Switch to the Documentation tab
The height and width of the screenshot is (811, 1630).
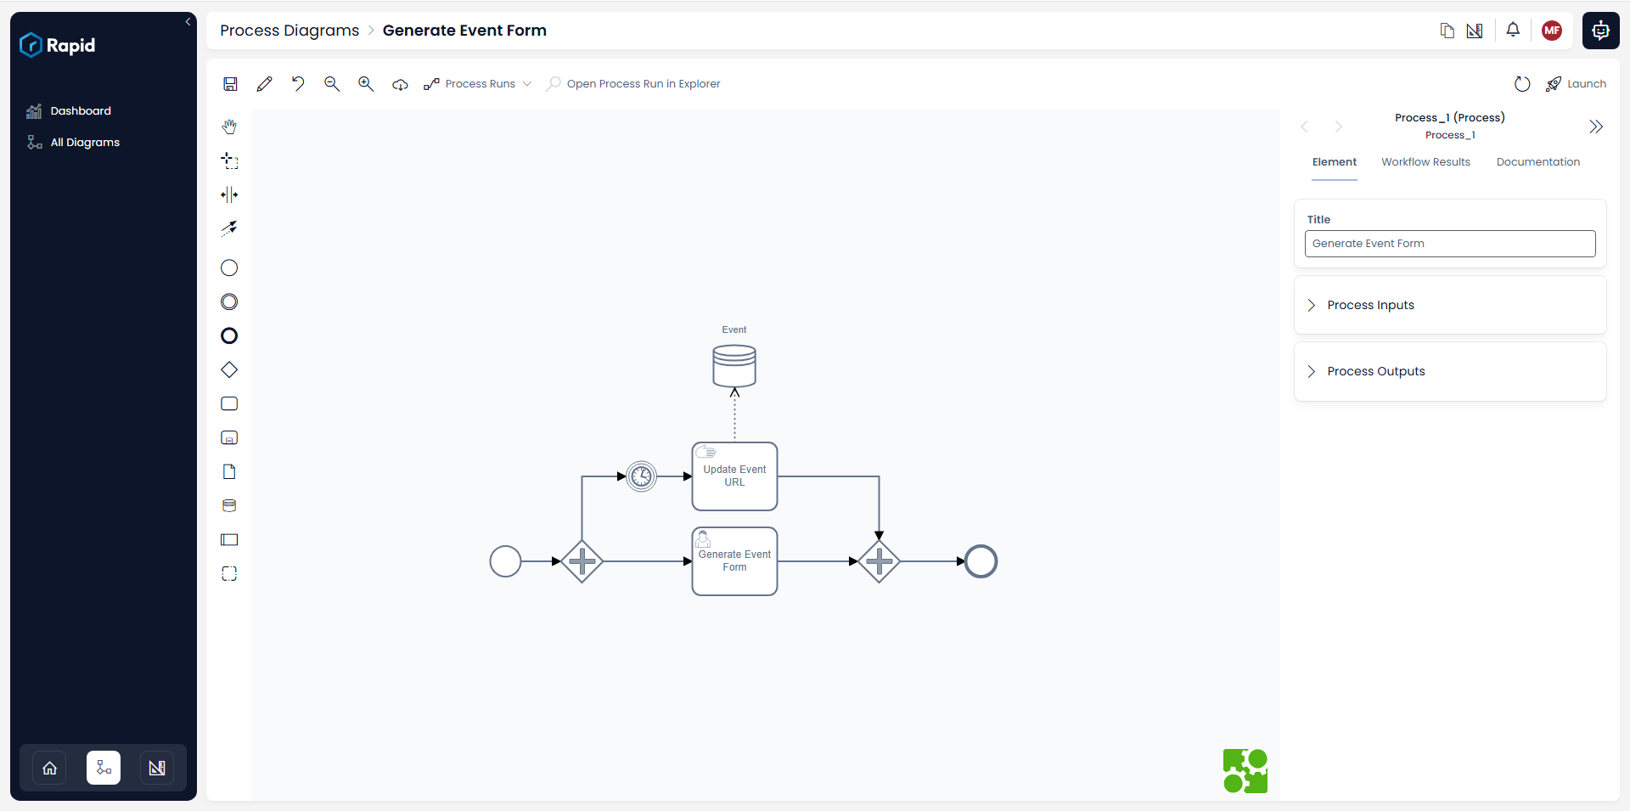point(1538,162)
